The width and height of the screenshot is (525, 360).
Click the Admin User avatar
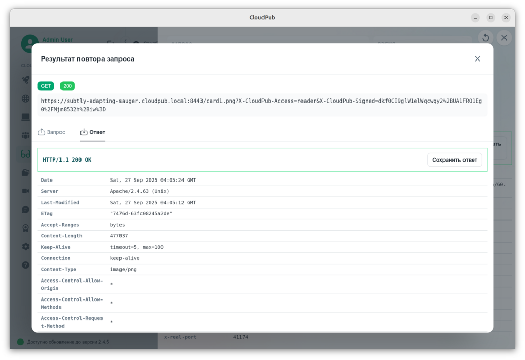(30, 44)
